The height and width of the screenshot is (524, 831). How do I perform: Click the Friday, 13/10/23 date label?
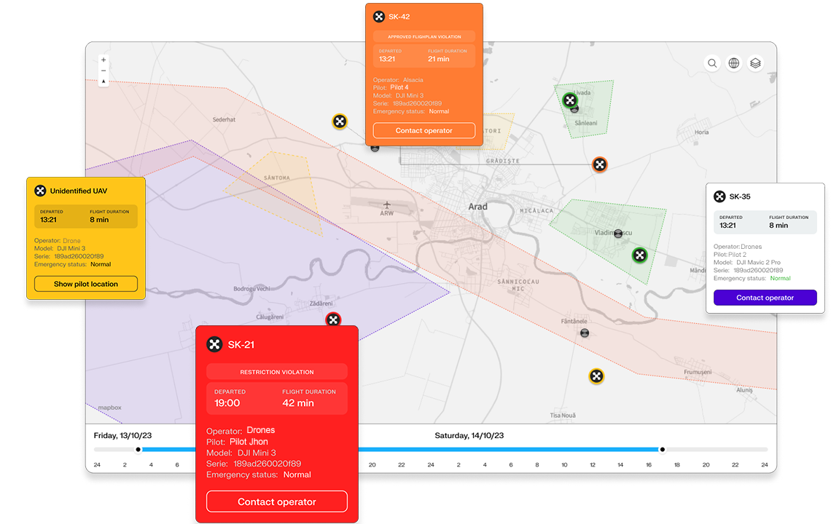click(122, 436)
